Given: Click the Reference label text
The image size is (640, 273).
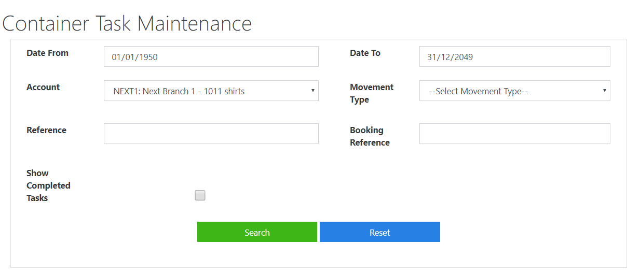Looking at the screenshot, I should (46, 130).
